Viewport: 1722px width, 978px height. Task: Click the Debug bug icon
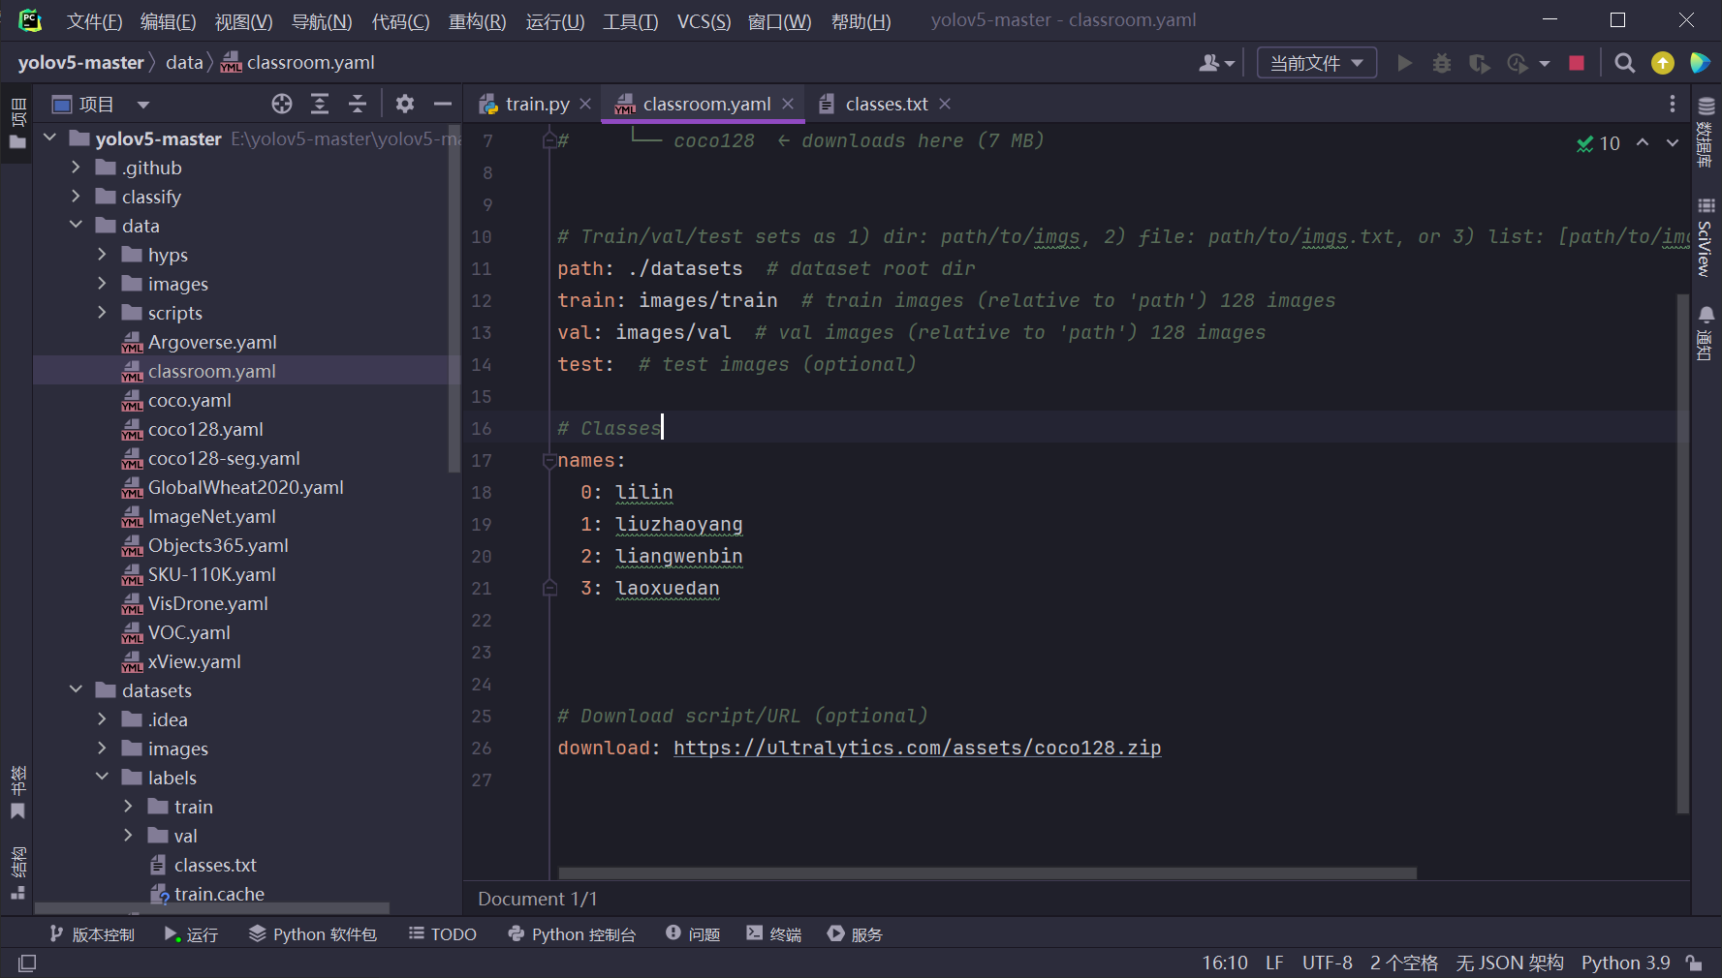(x=1442, y=63)
